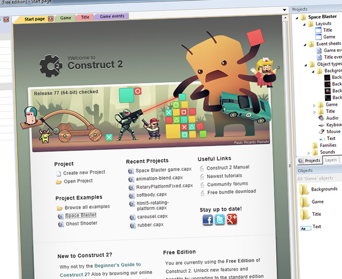Select the Title events sheet icon
This screenshot has height=279, width=342.
tap(319, 57)
